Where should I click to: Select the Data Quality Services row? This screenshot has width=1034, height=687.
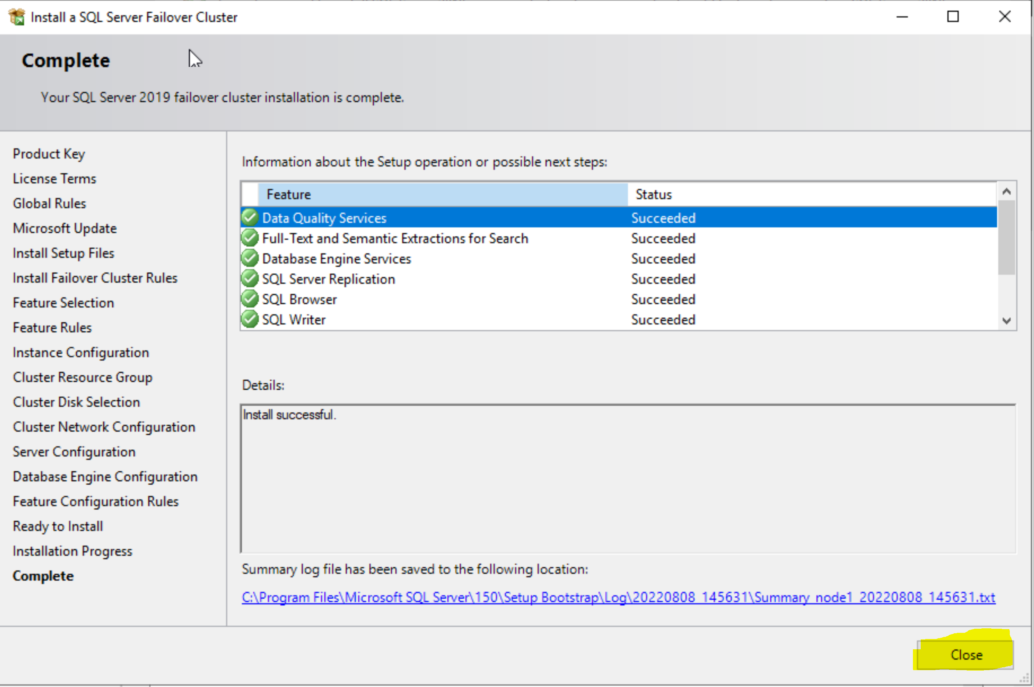tap(619, 218)
